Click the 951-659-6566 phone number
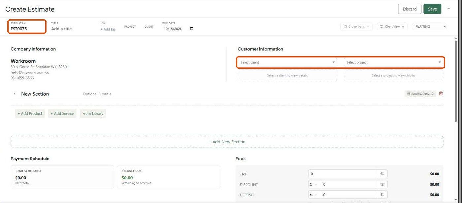This screenshot has height=203, width=462. tap(22, 78)
